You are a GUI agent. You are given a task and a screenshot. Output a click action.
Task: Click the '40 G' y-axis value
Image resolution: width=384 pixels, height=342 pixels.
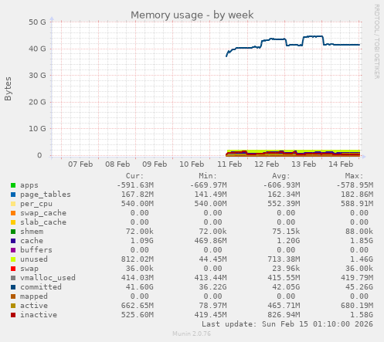point(37,49)
